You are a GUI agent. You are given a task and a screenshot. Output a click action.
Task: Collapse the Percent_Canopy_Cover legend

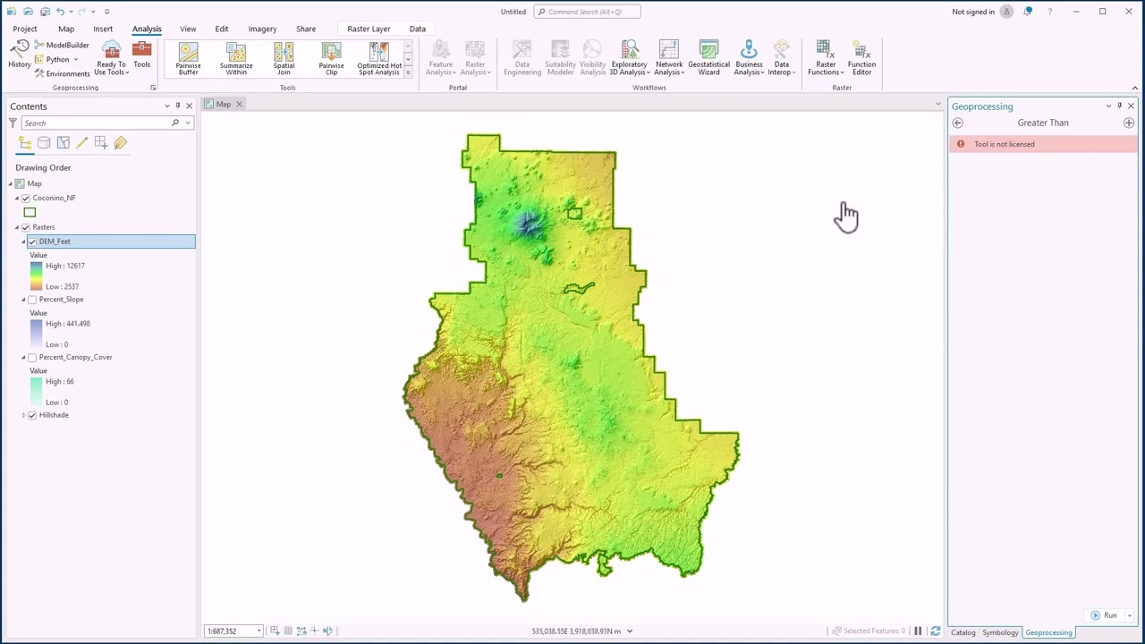(23, 357)
